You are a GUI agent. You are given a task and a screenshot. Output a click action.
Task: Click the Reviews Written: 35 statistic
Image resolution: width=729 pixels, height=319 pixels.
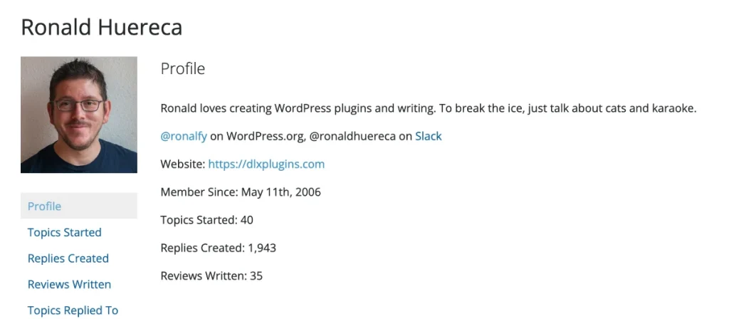(x=211, y=276)
